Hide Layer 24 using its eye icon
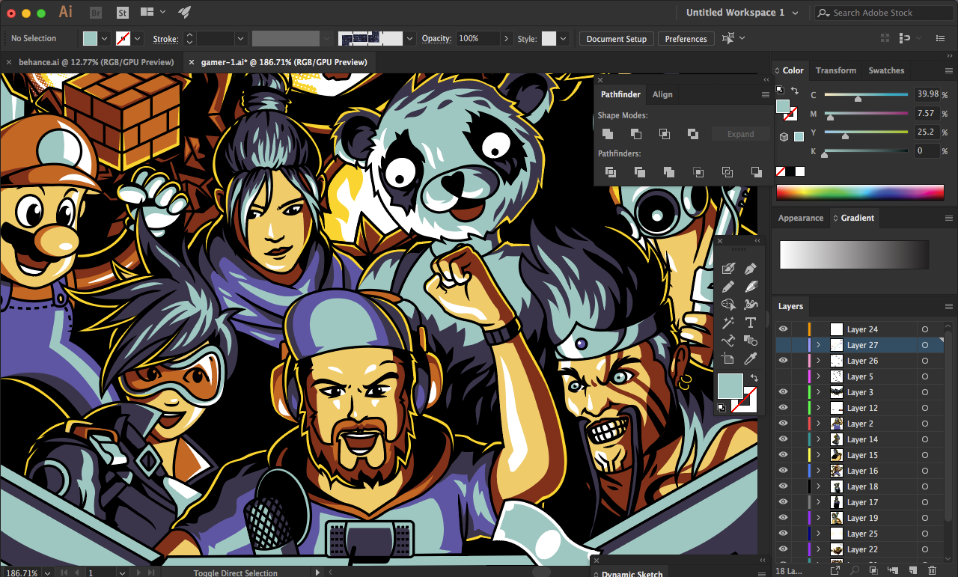Viewport: 958px width, 577px height. pyautogui.click(x=783, y=329)
